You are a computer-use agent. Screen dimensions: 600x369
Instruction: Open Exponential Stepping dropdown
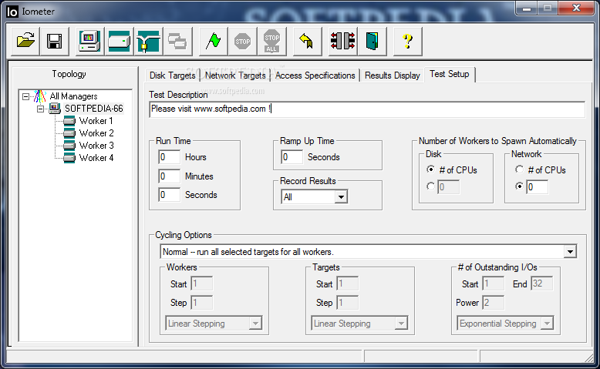tap(548, 324)
